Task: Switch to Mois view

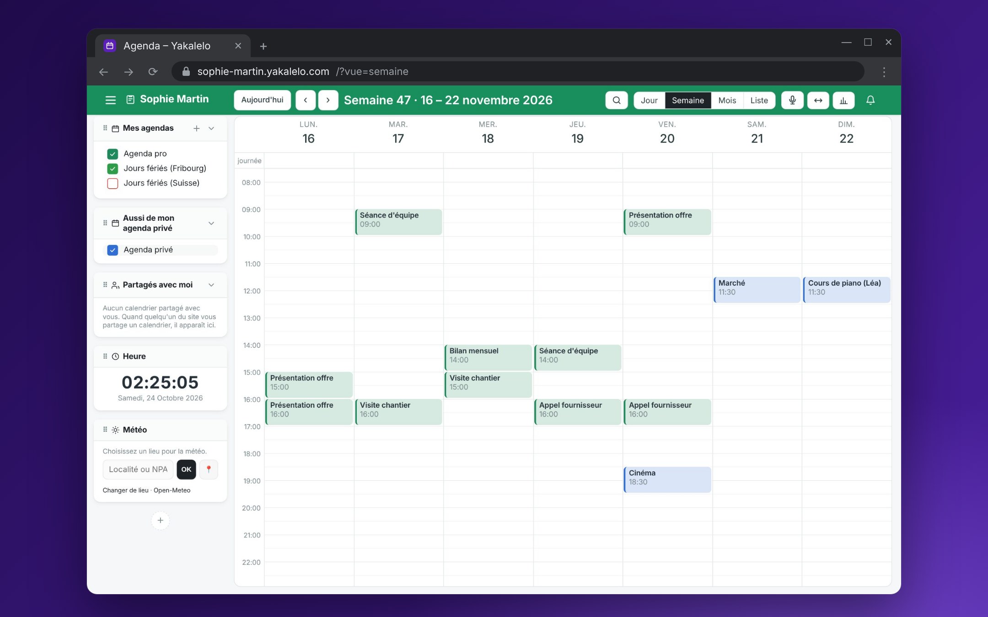Action: pyautogui.click(x=727, y=100)
